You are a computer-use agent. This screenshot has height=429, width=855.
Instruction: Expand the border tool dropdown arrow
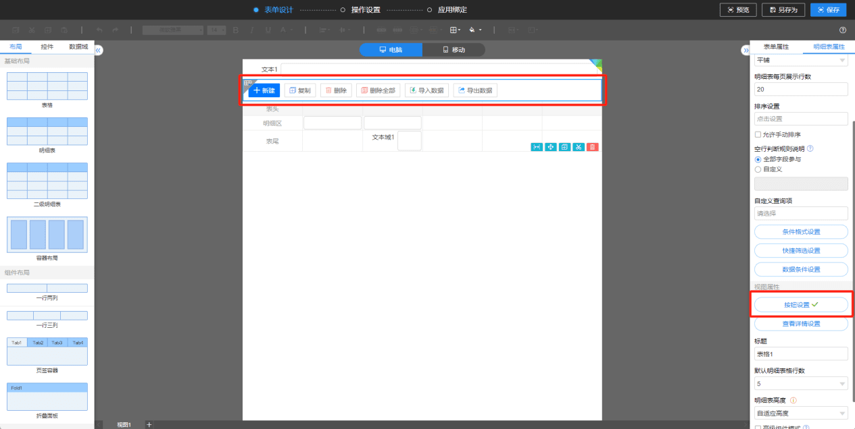(460, 30)
